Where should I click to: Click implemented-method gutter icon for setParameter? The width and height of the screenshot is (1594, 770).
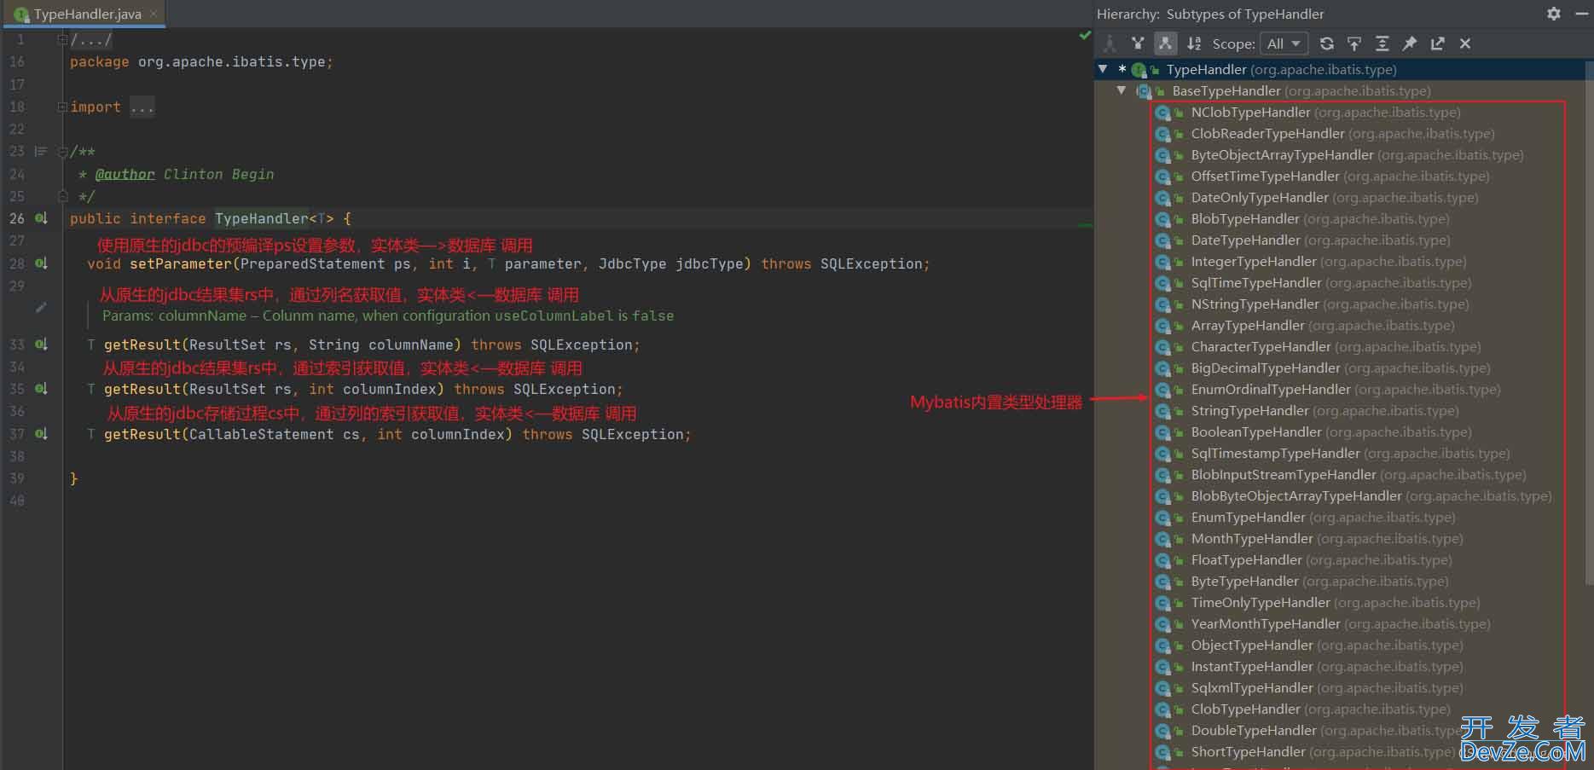41,263
